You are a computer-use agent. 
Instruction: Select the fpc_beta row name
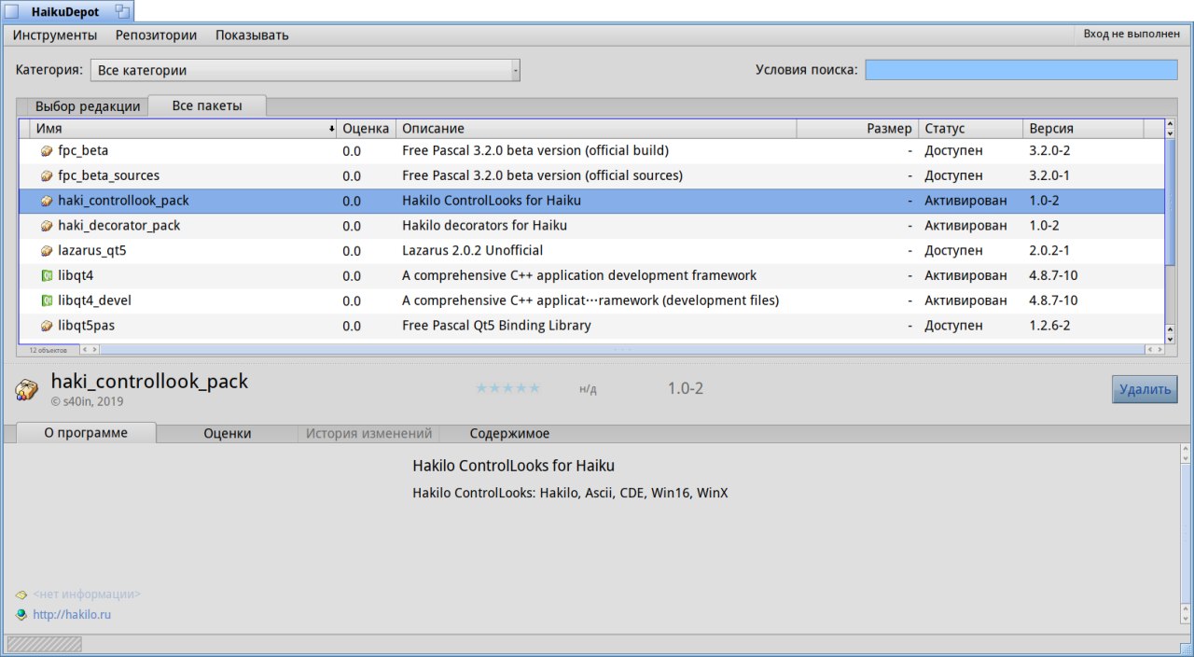83,150
